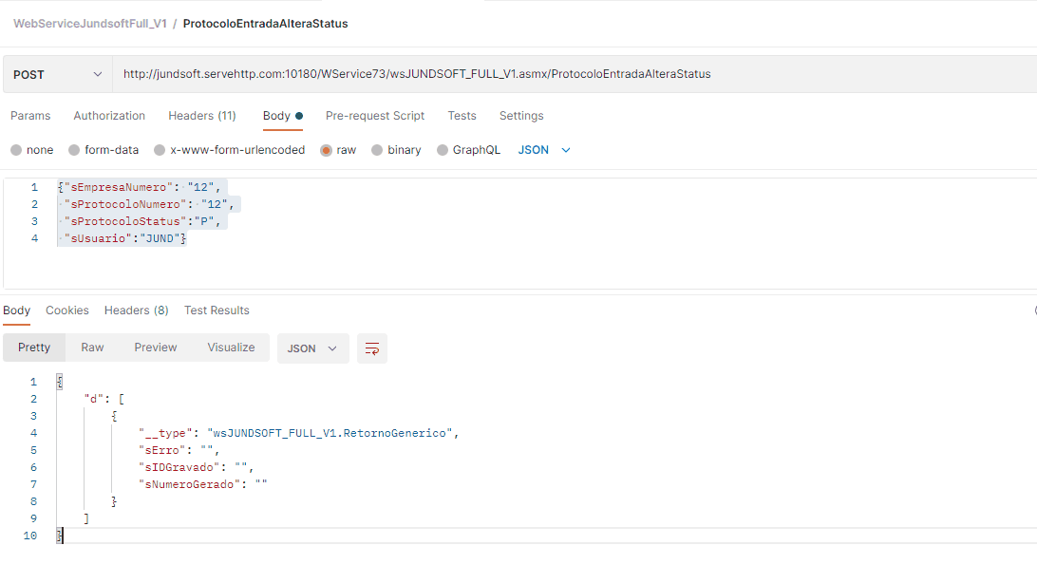Switch response to Preview view

pos(156,348)
